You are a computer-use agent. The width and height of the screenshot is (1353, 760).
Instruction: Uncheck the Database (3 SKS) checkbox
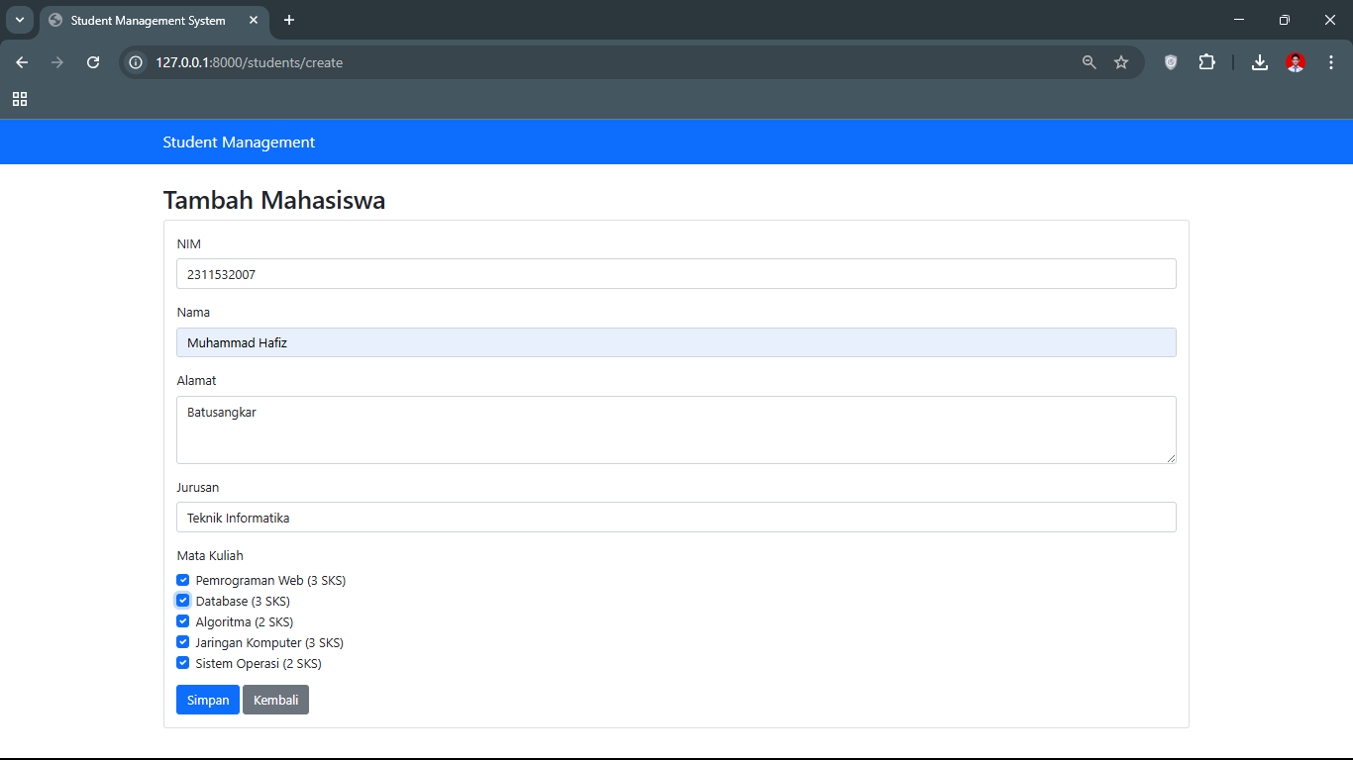[183, 601]
